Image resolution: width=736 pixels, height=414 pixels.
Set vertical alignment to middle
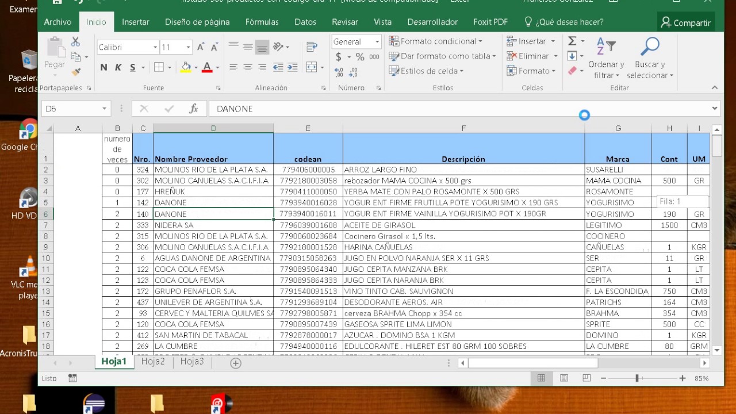248,47
